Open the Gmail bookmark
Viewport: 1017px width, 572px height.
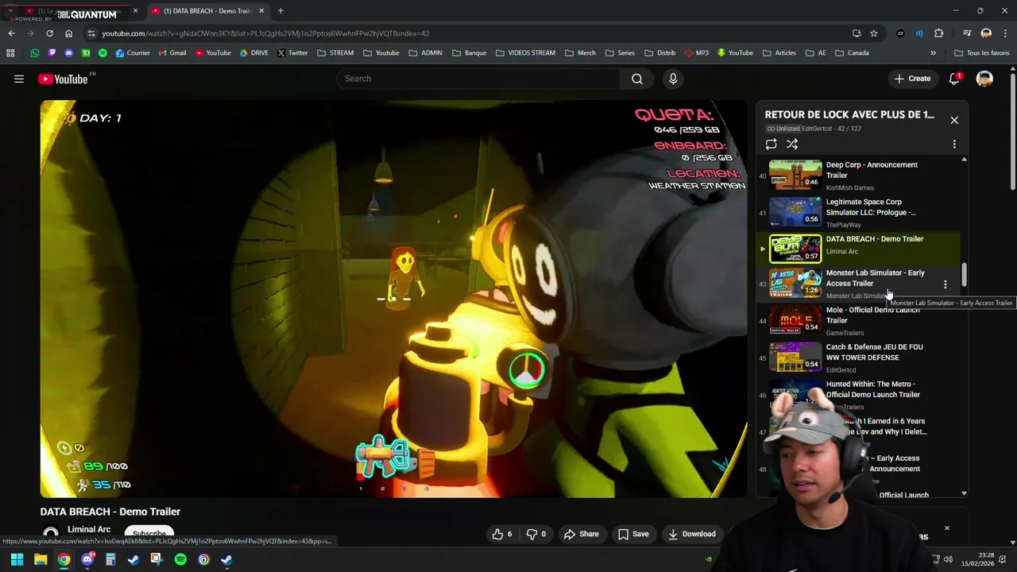pyautogui.click(x=171, y=53)
